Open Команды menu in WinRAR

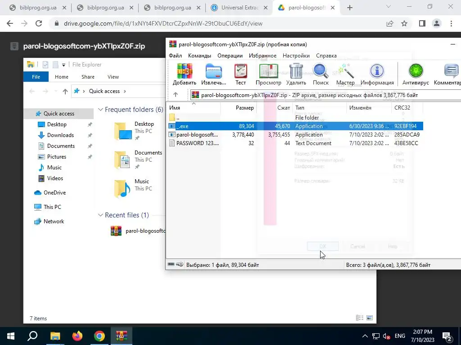tap(199, 56)
